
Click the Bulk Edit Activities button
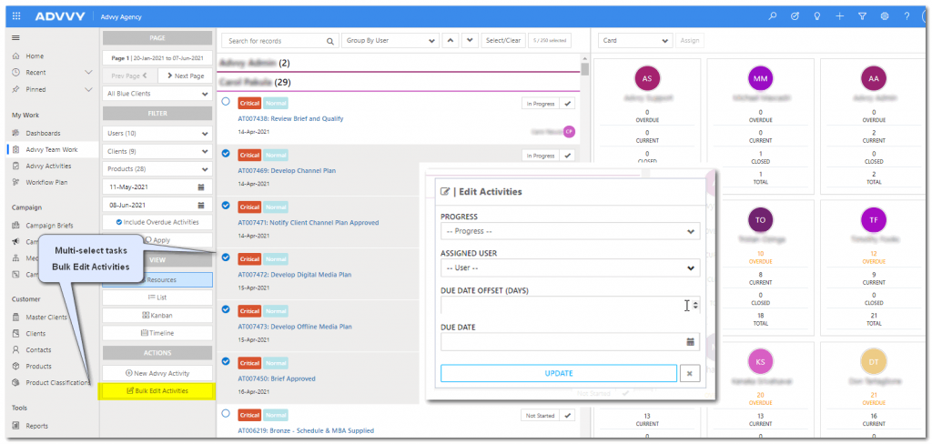click(157, 391)
